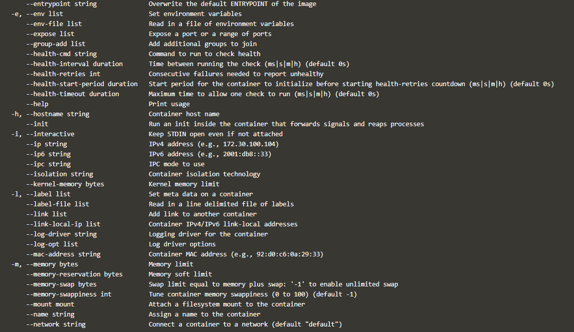
Task: Click the --expose list option
Action: [x=50, y=34]
